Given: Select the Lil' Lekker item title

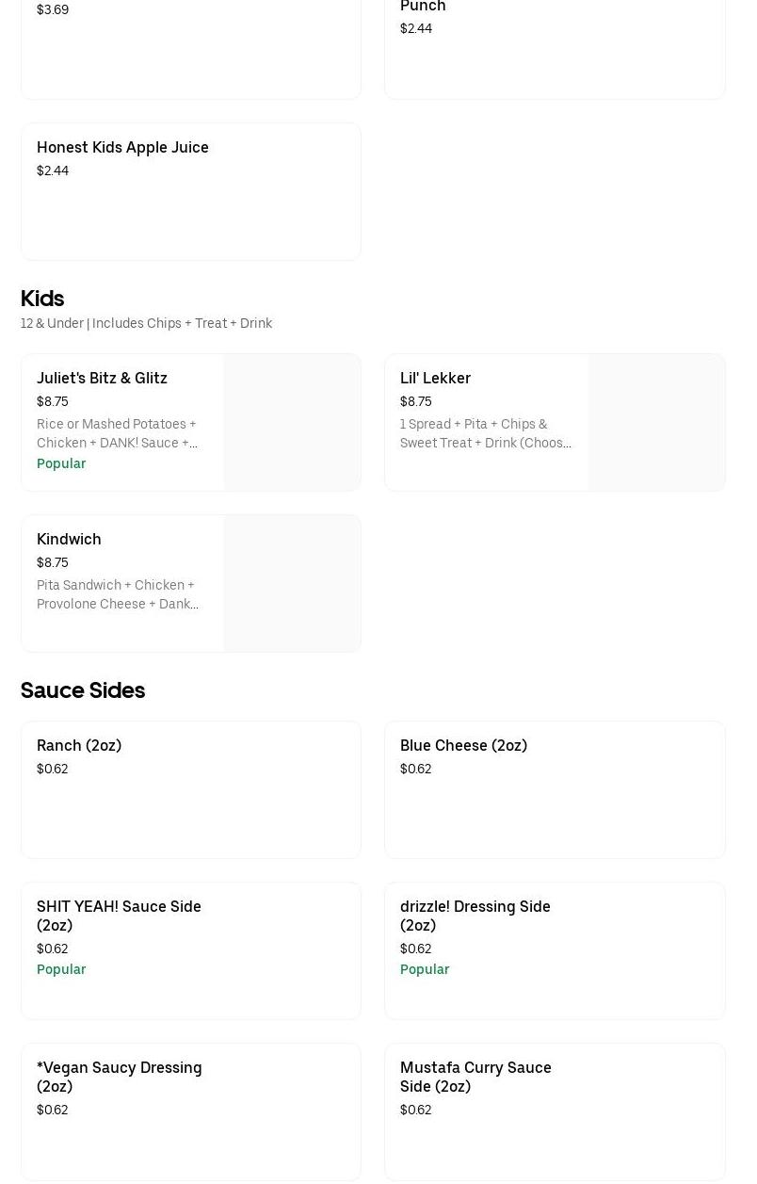Looking at the screenshot, I should [x=435, y=379].
